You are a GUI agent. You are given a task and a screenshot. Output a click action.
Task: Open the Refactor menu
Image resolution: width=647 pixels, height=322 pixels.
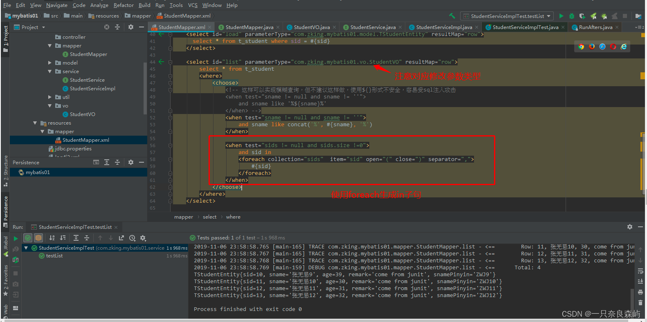tap(124, 5)
